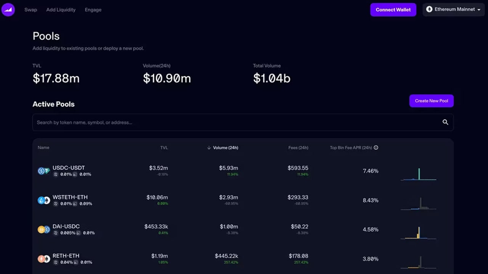This screenshot has height=274, width=488.
Task: Click the 3.80% APR value
Action: [371, 259]
